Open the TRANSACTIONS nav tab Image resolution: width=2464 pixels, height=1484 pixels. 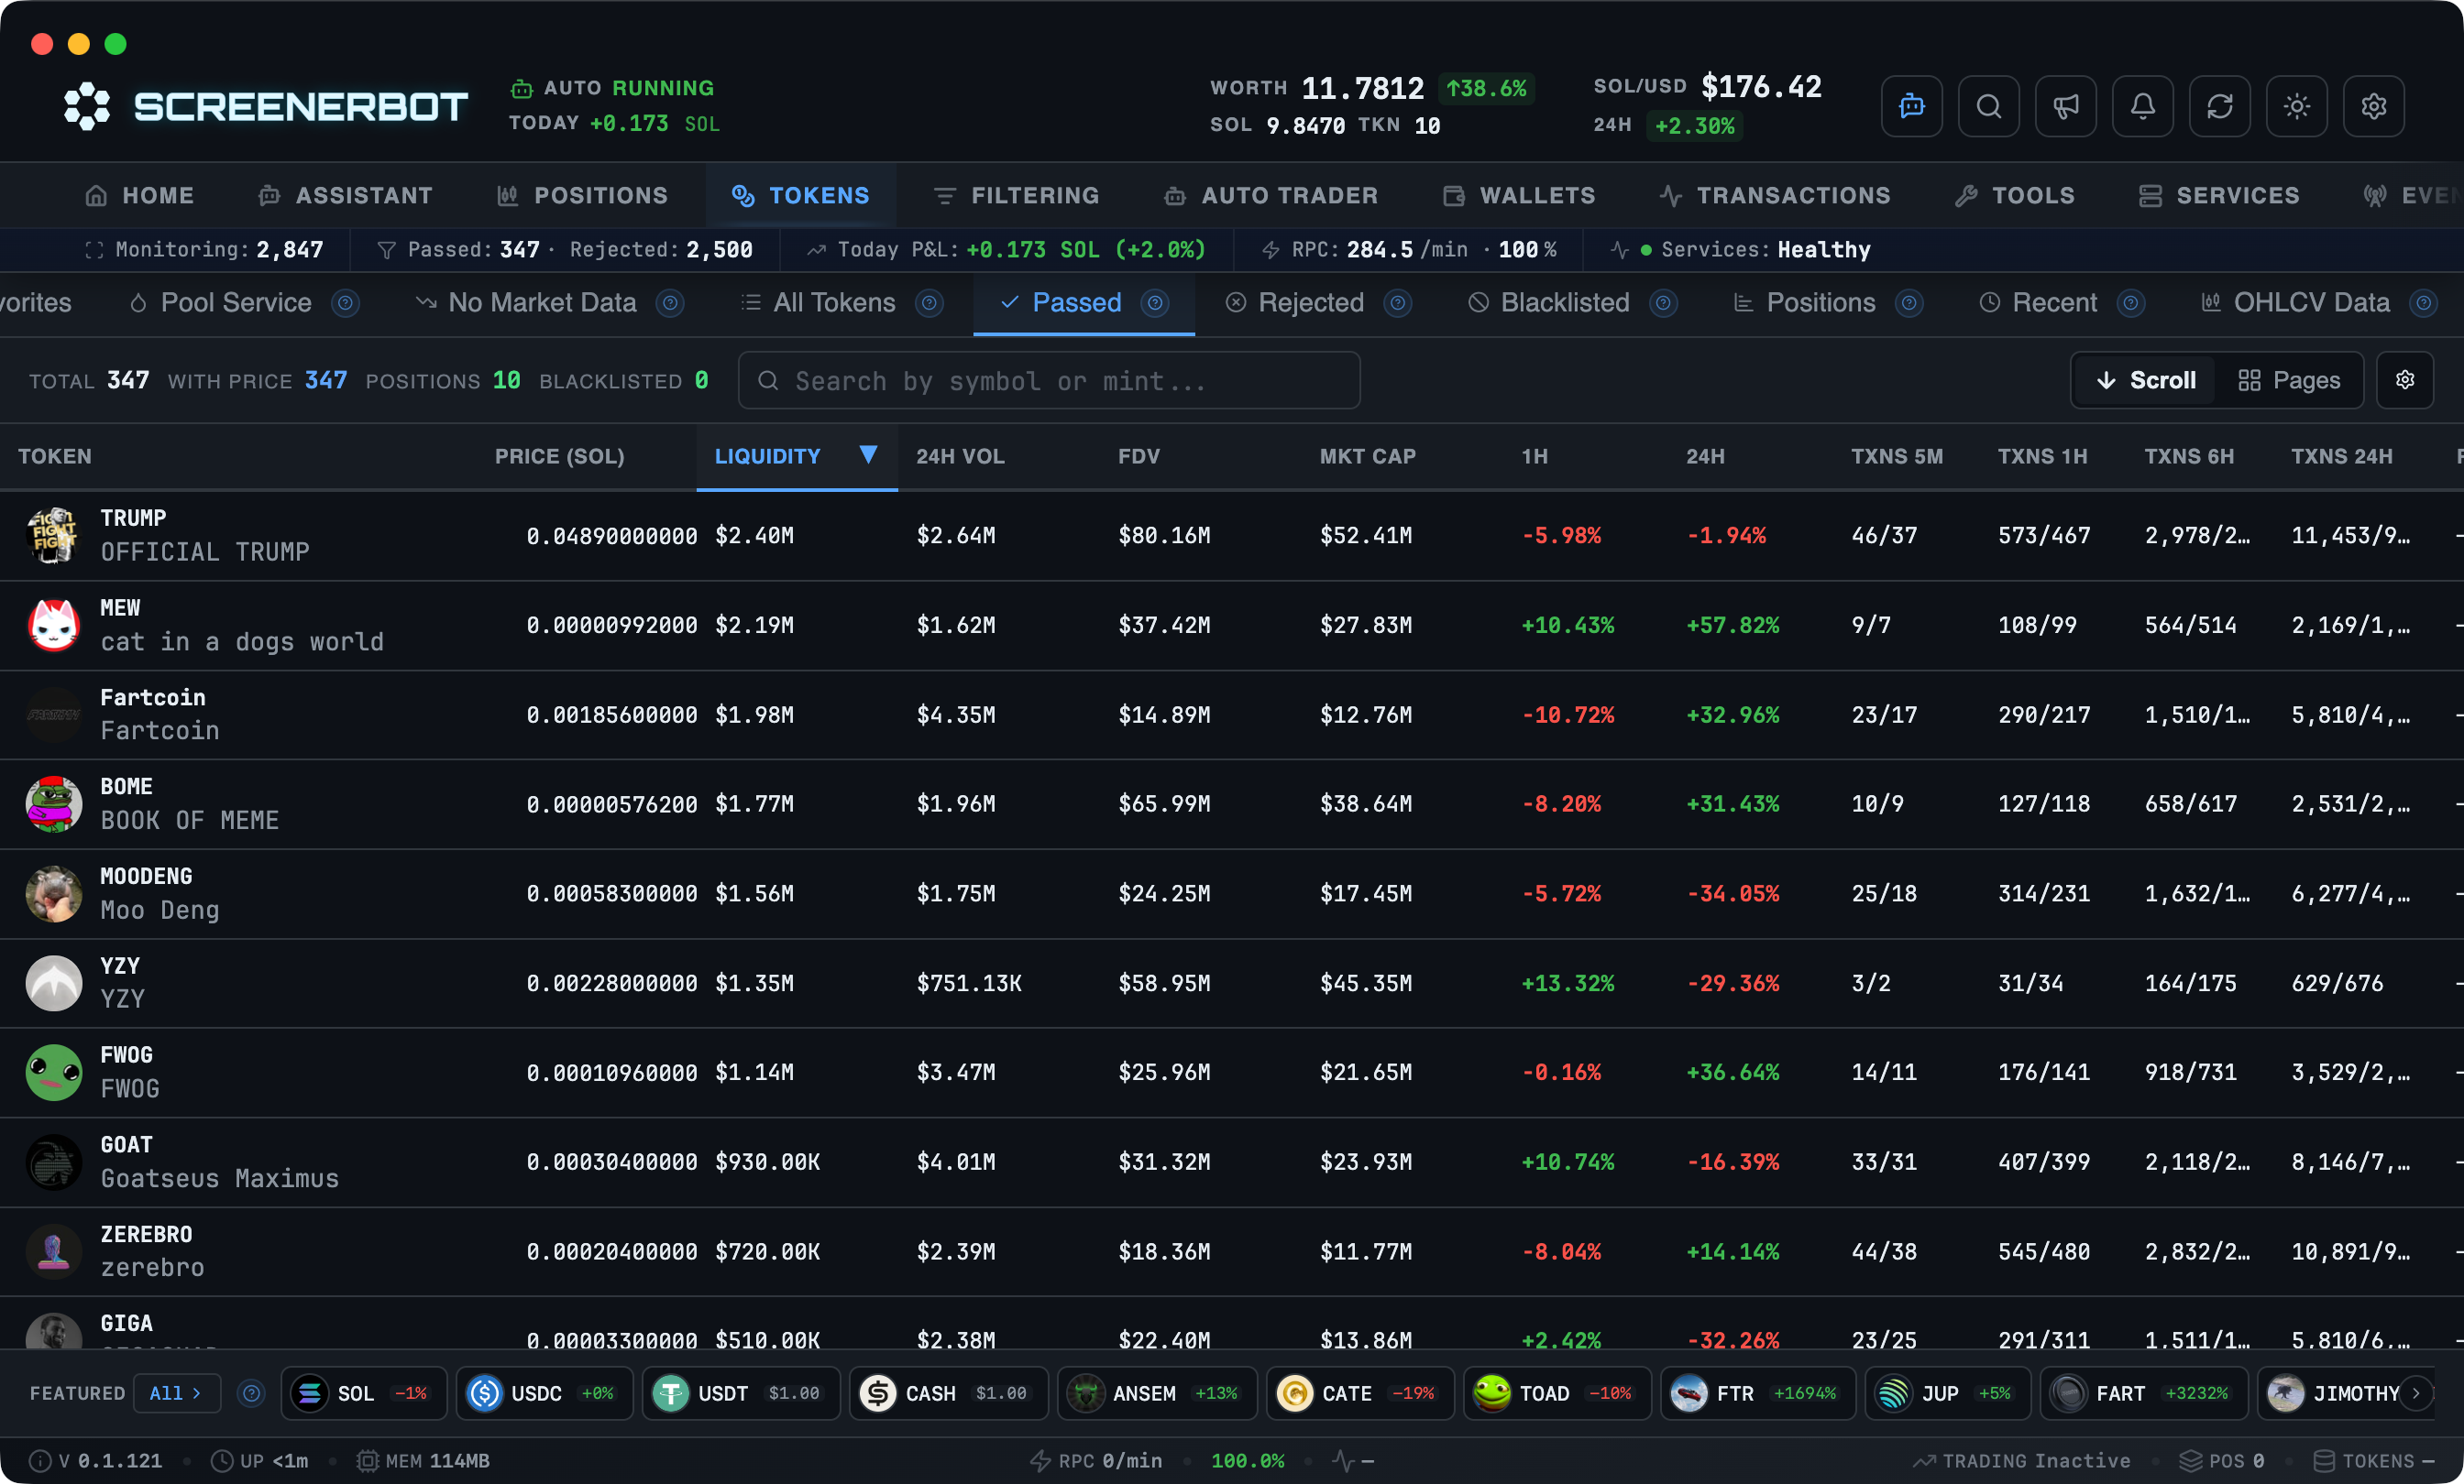[x=1774, y=195]
